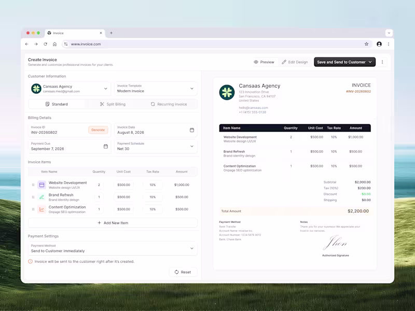Bookmark the page with the star icon
This screenshot has width=415, height=311.
(366, 44)
